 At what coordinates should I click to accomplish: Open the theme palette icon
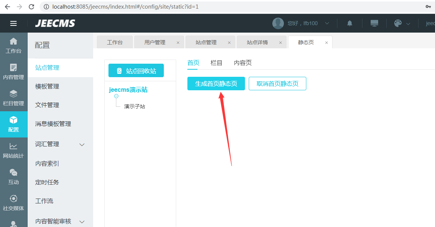click(x=398, y=23)
